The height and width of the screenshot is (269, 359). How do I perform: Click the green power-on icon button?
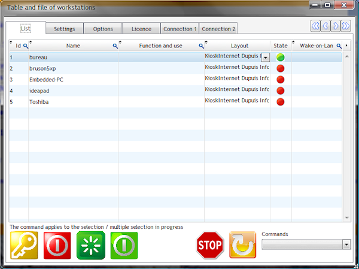pos(124,245)
